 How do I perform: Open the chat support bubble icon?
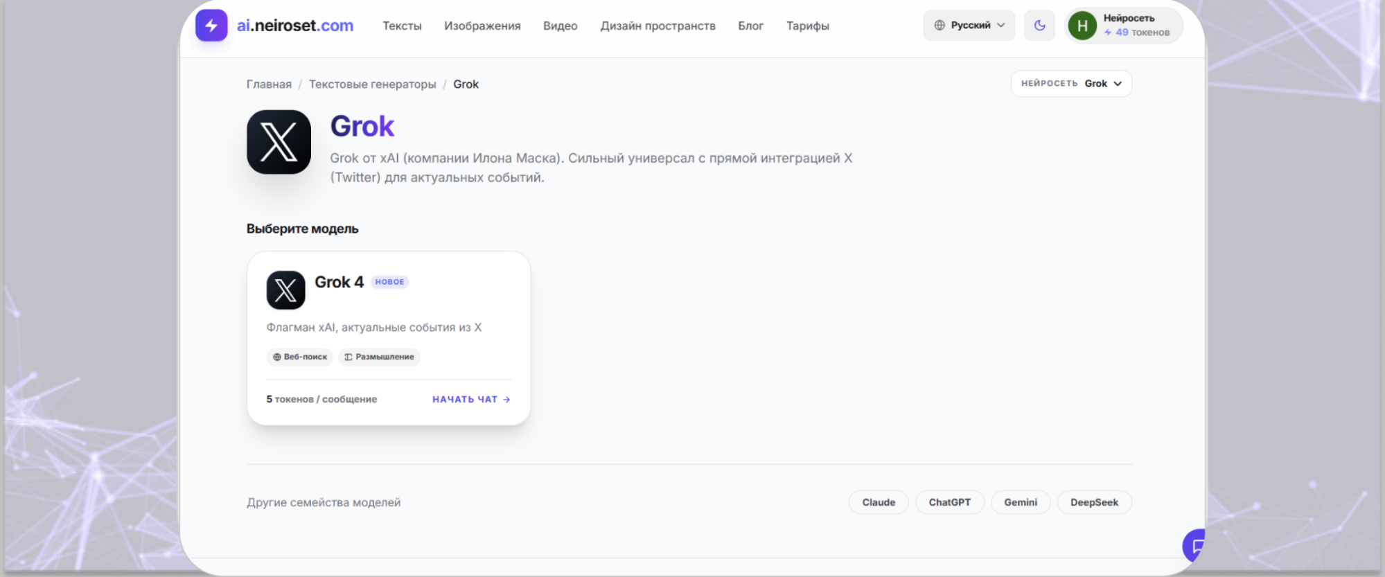tap(1194, 546)
